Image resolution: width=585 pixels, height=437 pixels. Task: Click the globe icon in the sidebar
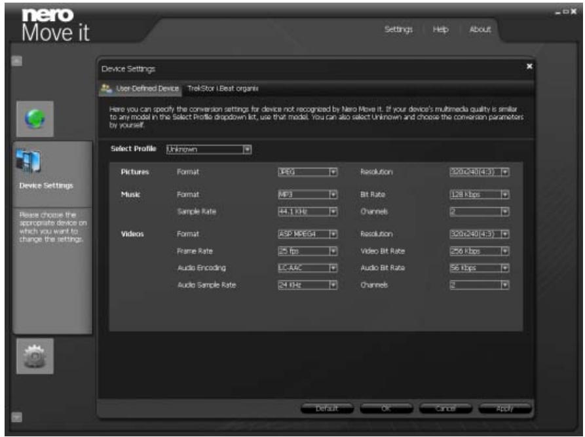coord(35,119)
